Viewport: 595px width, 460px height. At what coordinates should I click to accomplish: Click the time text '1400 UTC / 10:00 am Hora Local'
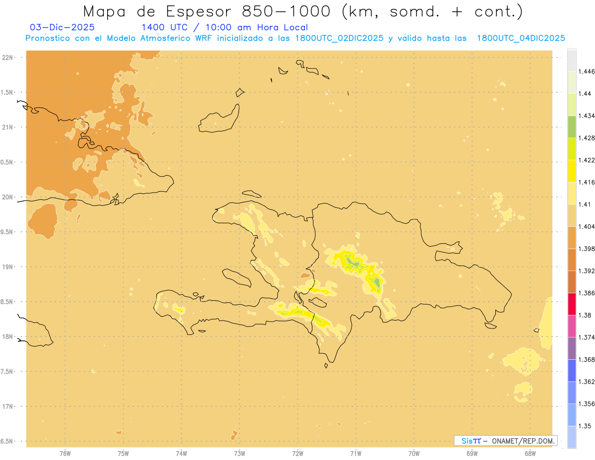coord(225,28)
